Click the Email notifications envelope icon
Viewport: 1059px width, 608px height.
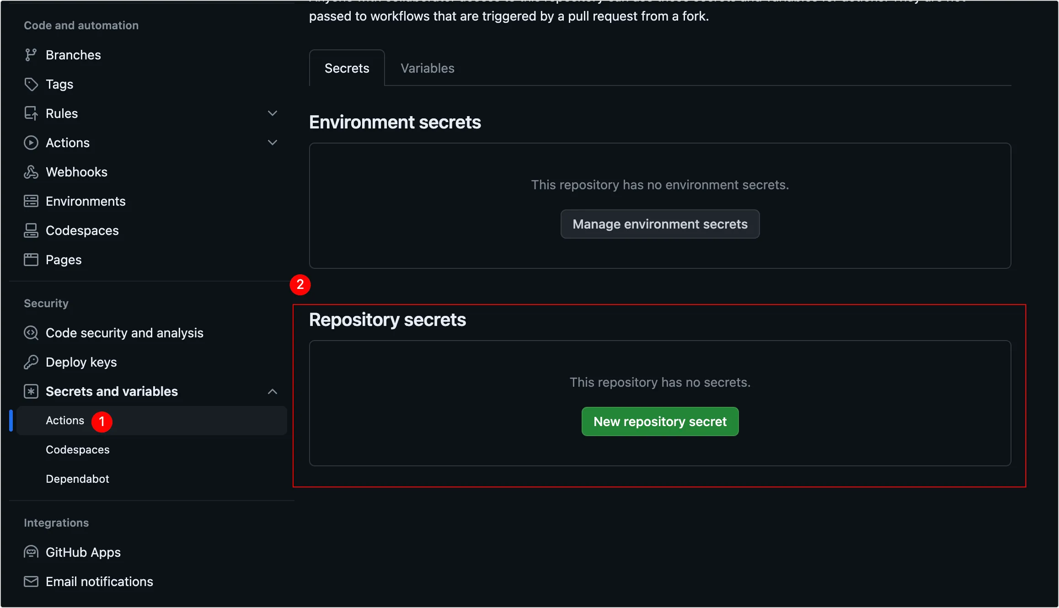coord(31,581)
